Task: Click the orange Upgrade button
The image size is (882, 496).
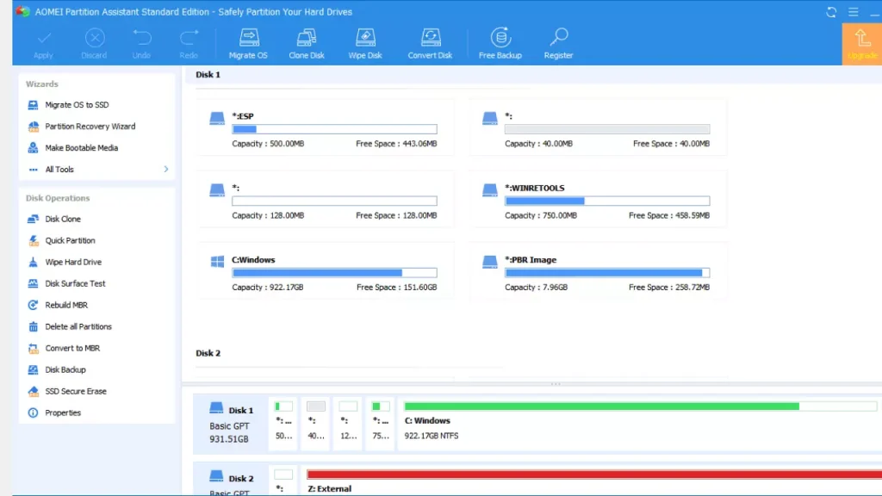Action: [861, 45]
